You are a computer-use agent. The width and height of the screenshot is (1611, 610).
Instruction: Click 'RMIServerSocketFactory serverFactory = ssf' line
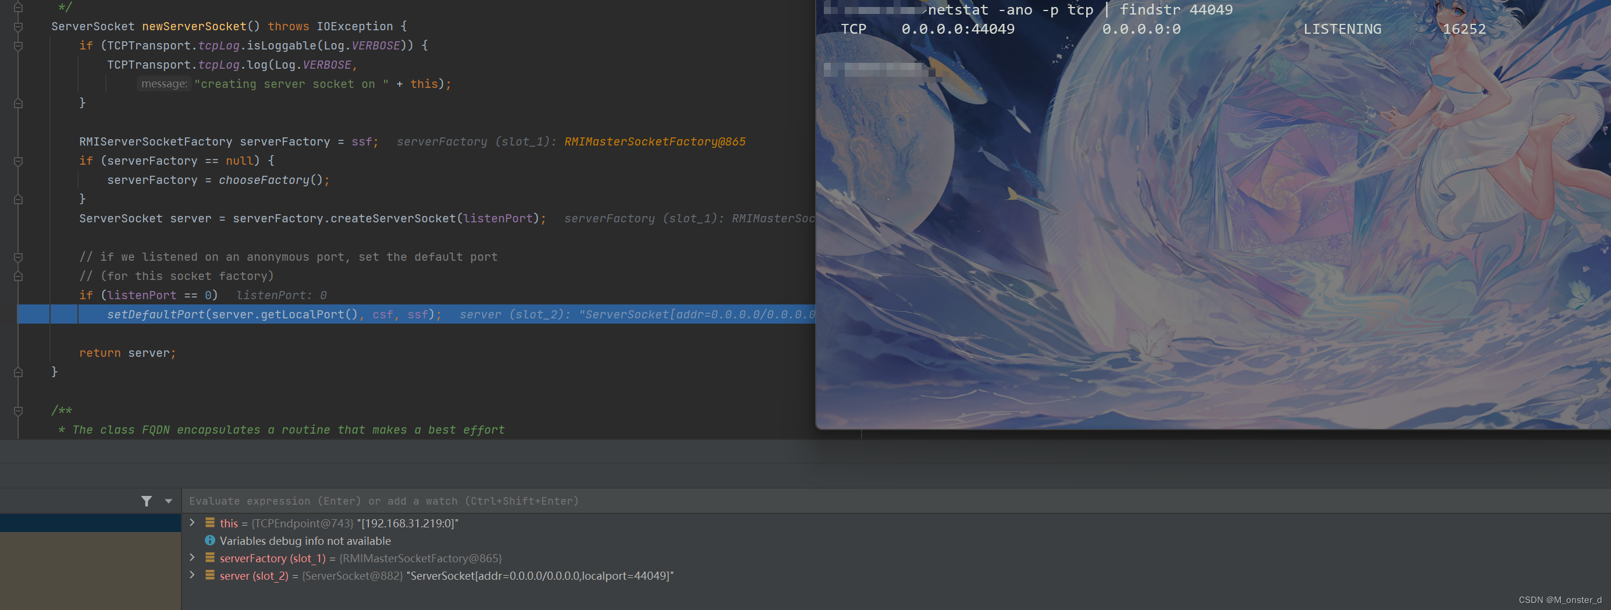(x=229, y=141)
